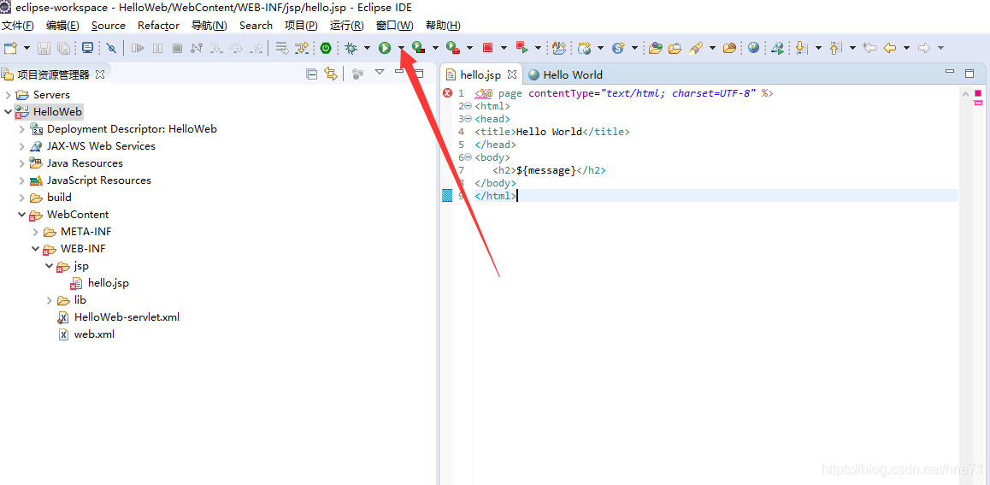The height and width of the screenshot is (485, 990).
Task: Select Deployment Descriptor: HelloWeb
Action: pyautogui.click(x=132, y=129)
